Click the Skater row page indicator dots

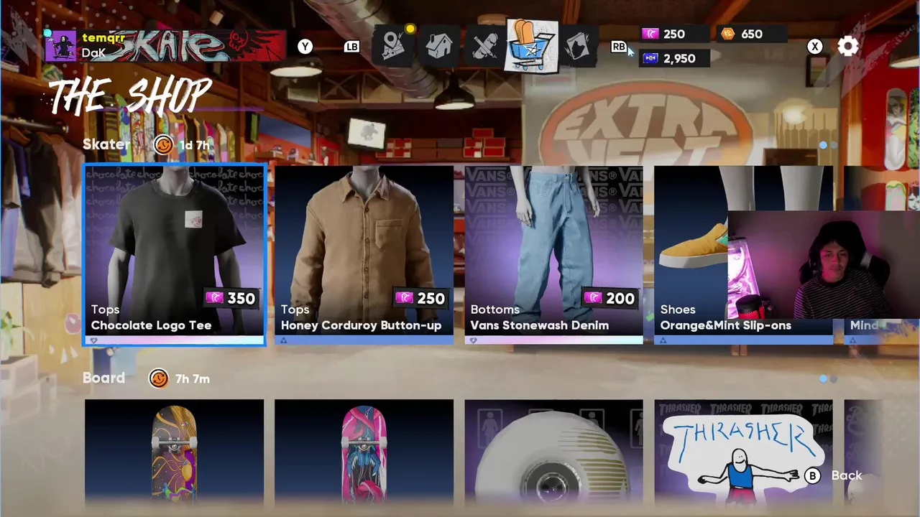[x=828, y=145]
